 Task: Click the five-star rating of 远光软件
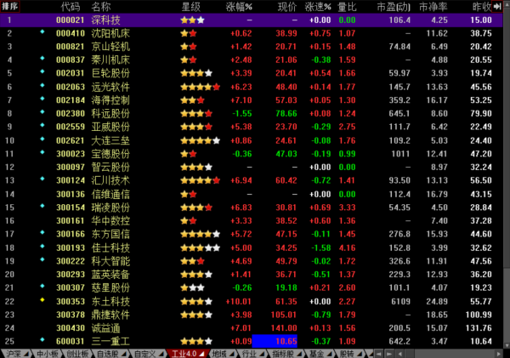[201, 87]
